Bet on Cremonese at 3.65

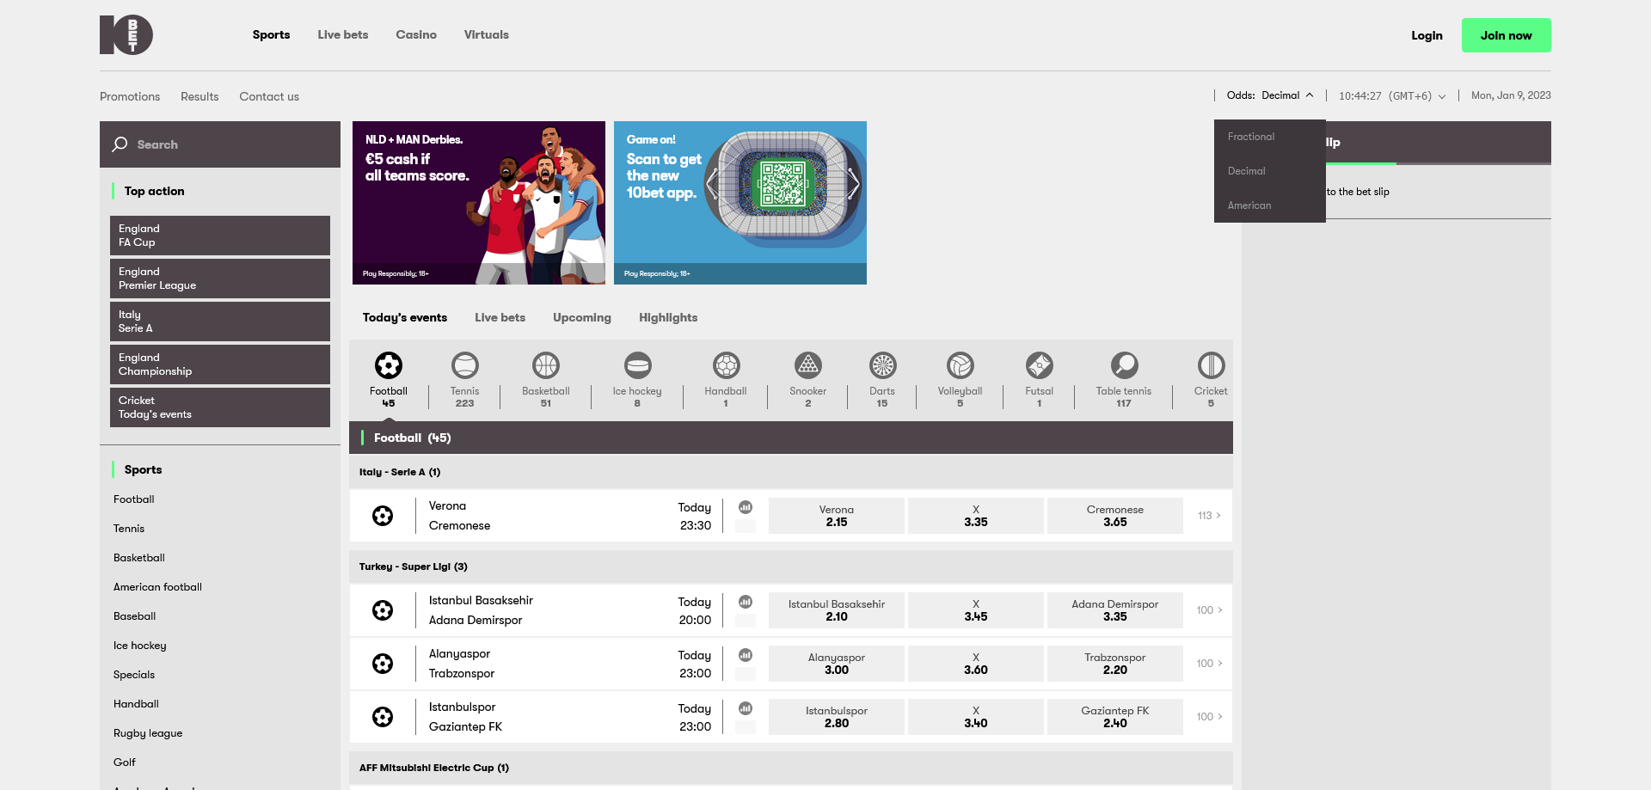(1115, 516)
